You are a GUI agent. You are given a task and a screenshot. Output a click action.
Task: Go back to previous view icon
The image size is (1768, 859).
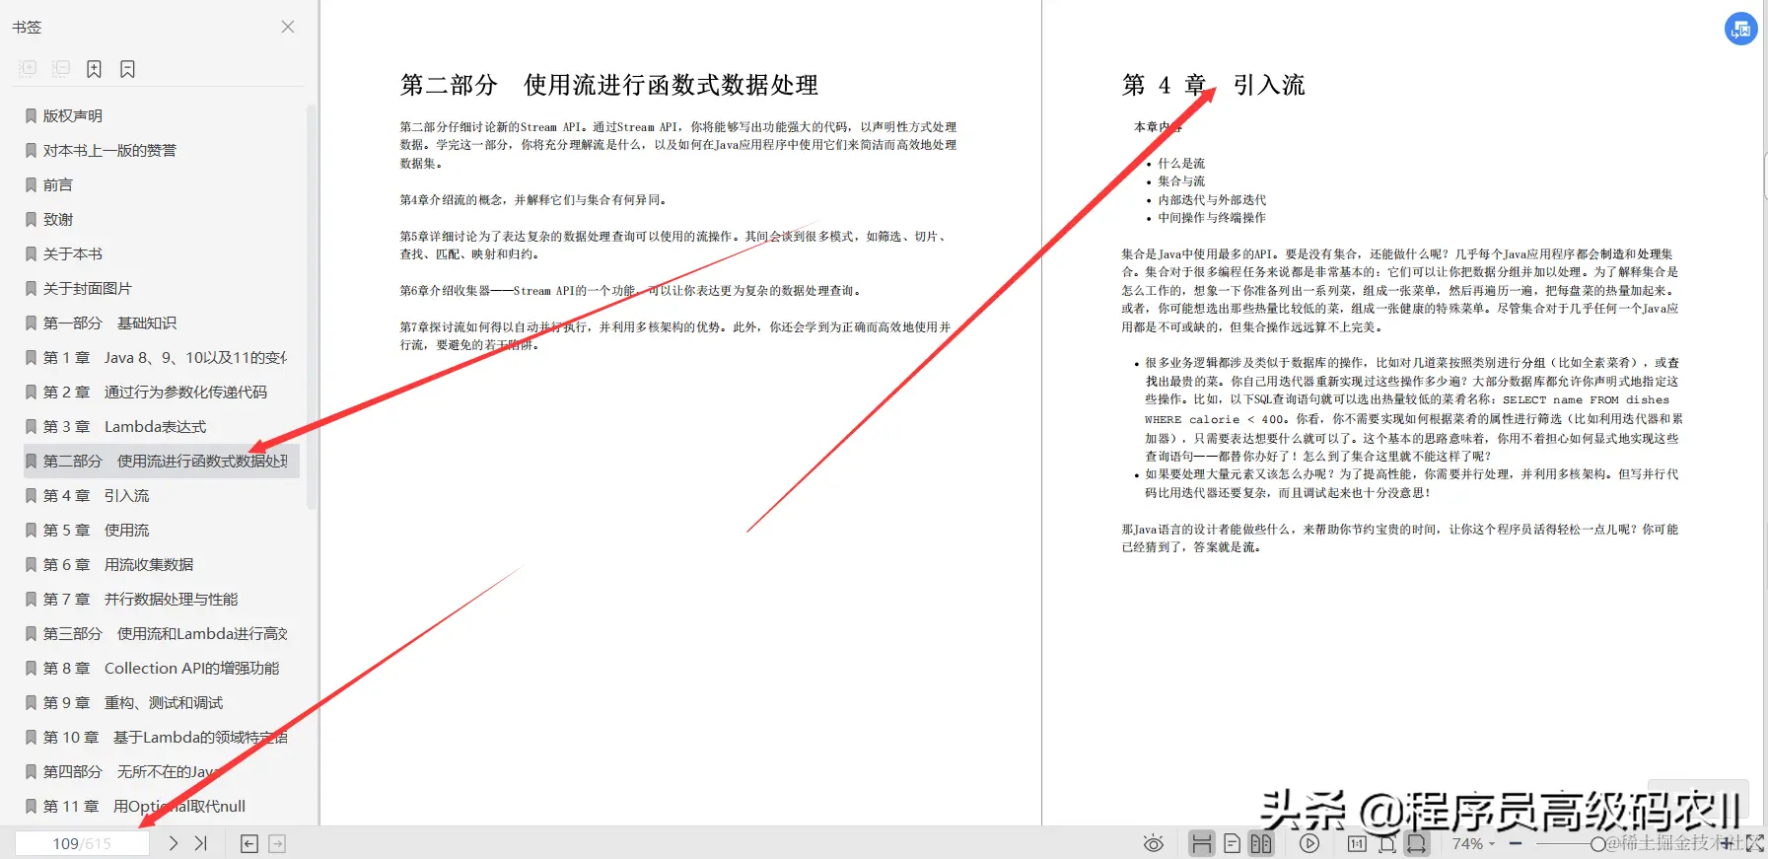249,843
